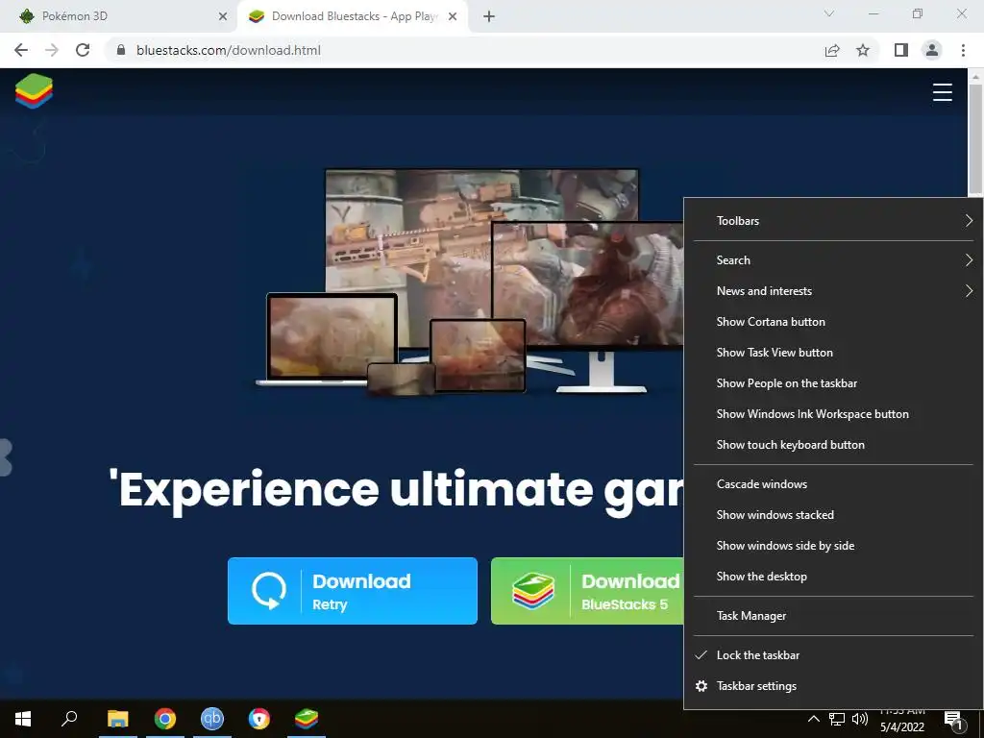Open a new browser tab
This screenshot has height=738, width=984.
tap(489, 16)
